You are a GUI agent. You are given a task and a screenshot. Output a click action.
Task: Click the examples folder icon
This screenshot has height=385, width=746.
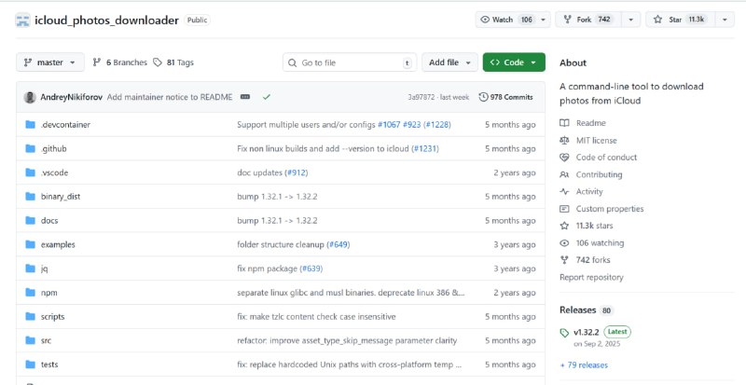point(31,244)
